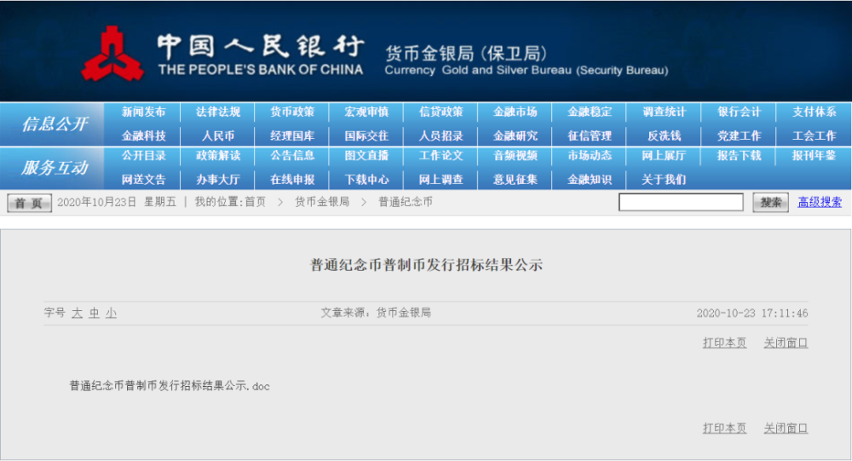
Task: Click upper 打印本页 print link
Action: point(724,343)
